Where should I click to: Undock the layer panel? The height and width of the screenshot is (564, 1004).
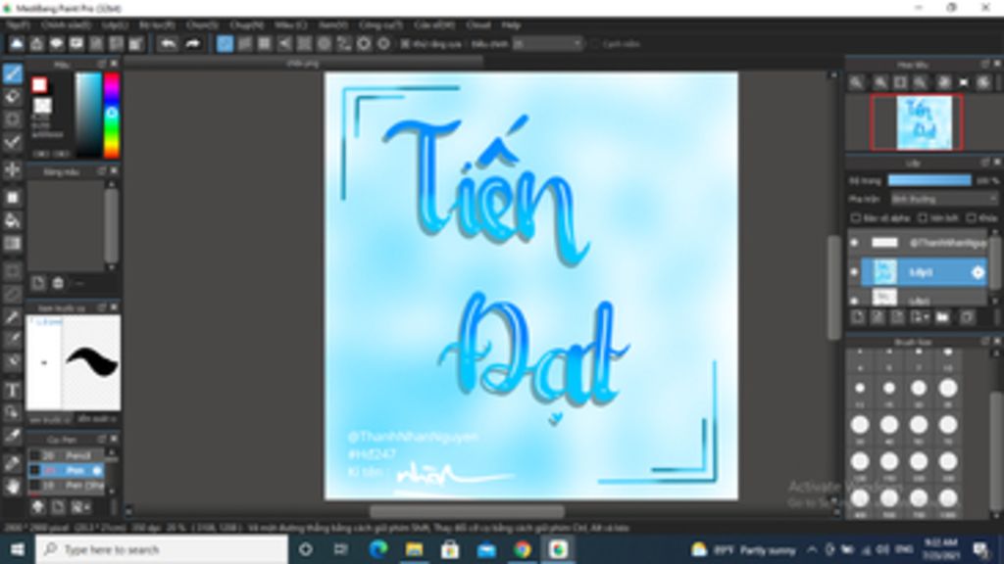985,164
